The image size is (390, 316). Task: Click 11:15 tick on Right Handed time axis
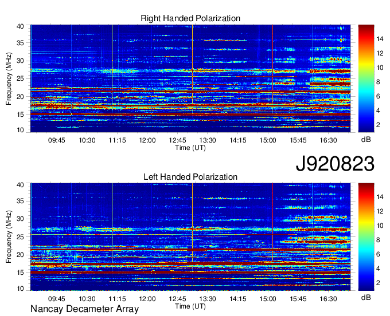tap(117, 140)
